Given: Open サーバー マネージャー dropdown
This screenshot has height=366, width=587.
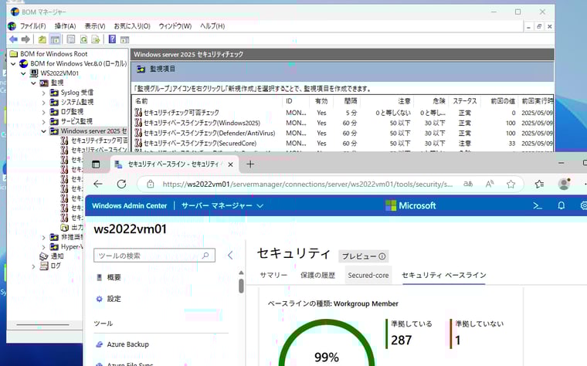Looking at the screenshot, I should click(x=222, y=205).
